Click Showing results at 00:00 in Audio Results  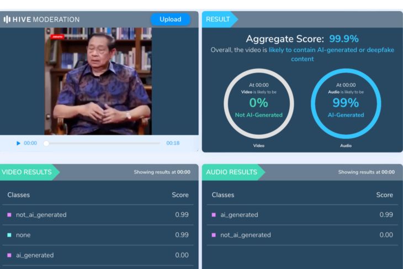pos(367,172)
